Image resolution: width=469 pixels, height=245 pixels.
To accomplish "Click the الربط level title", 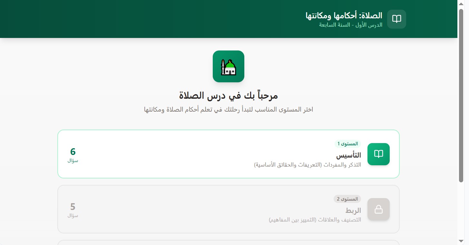I will click(x=353, y=211).
